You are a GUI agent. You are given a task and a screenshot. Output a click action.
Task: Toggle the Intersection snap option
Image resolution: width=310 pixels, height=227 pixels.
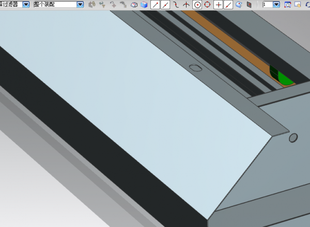point(186,5)
